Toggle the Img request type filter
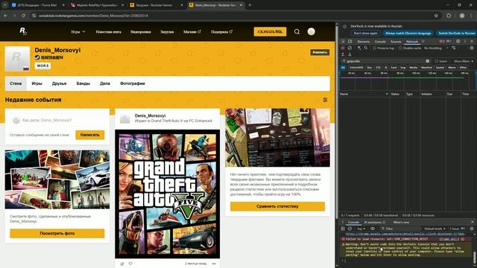Screen dimensions: 477x268 pos(402,68)
